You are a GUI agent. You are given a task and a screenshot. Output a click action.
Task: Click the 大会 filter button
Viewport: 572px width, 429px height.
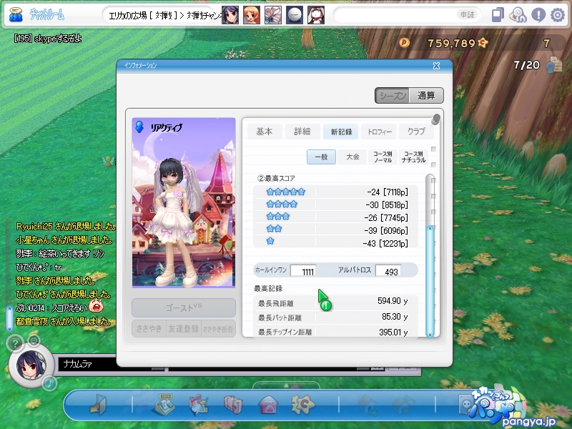(352, 157)
